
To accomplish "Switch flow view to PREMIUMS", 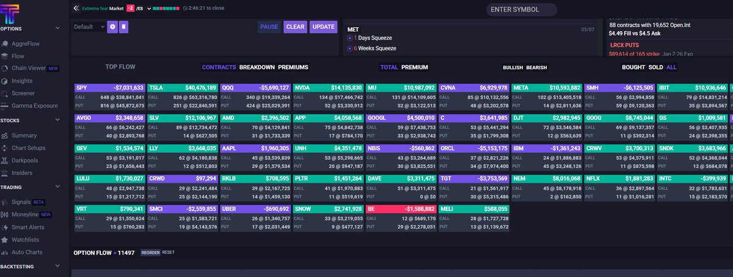I will pyautogui.click(x=293, y=67).
